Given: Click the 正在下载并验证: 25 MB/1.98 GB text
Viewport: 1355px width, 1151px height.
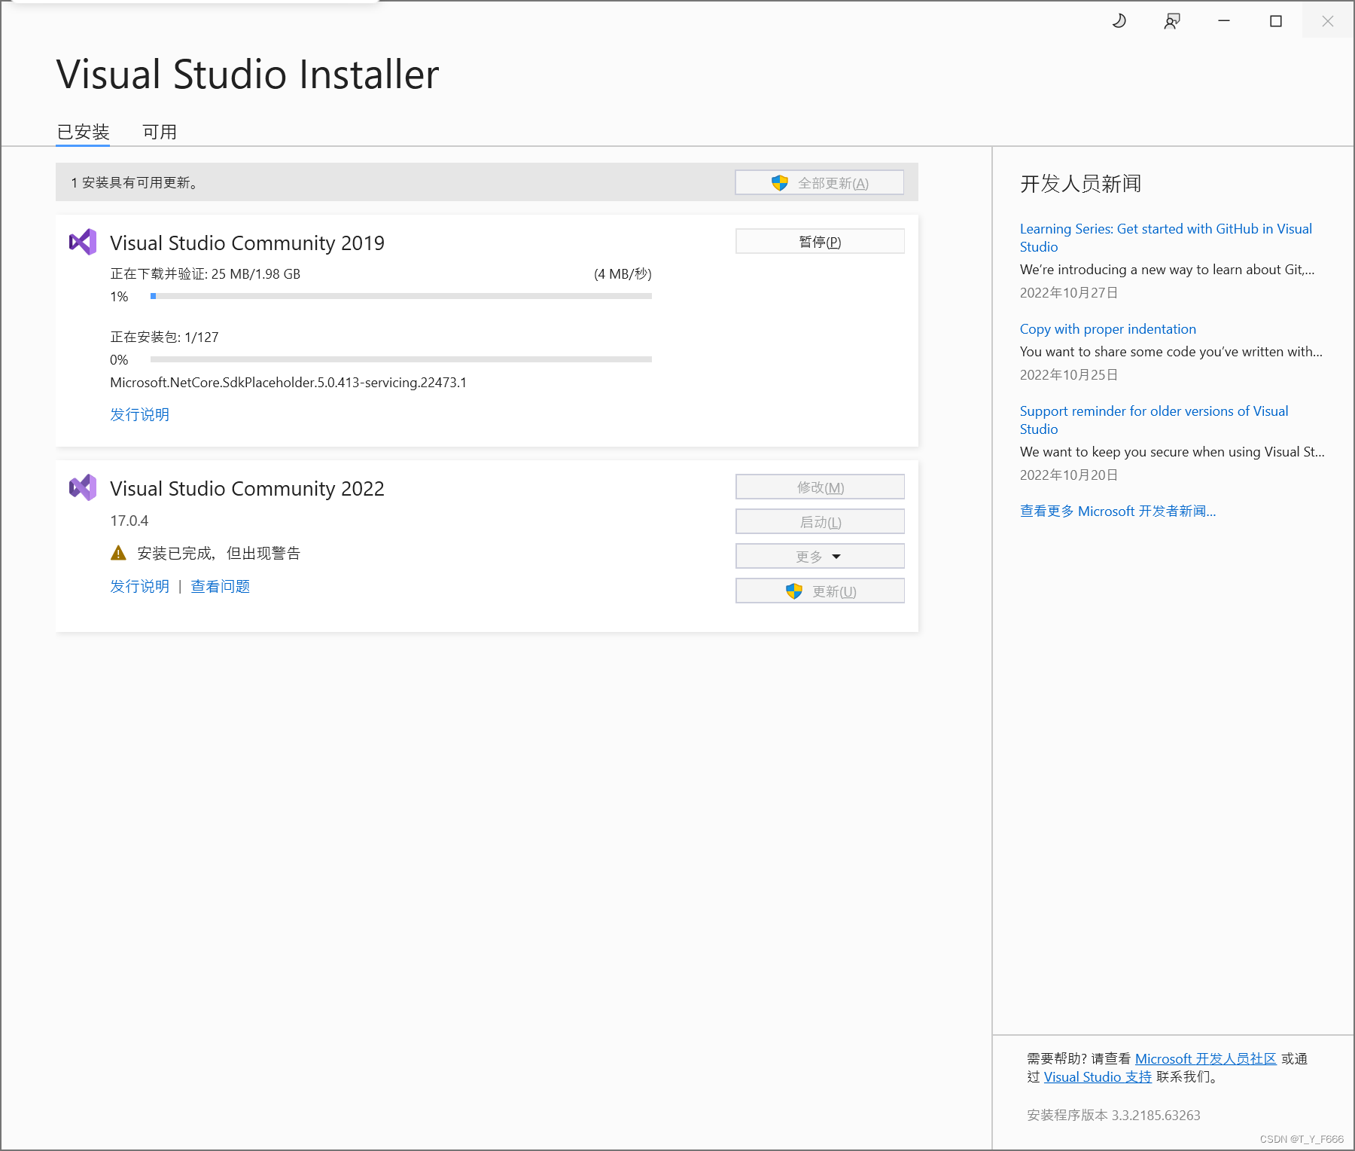Looking at the screenshot, I should [206, 274].
